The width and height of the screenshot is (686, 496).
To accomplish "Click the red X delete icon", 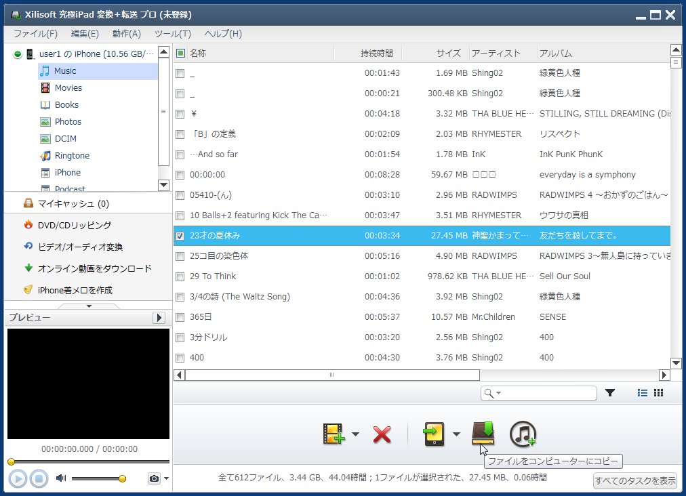I will pyautogui.click(x=382, y=435).
